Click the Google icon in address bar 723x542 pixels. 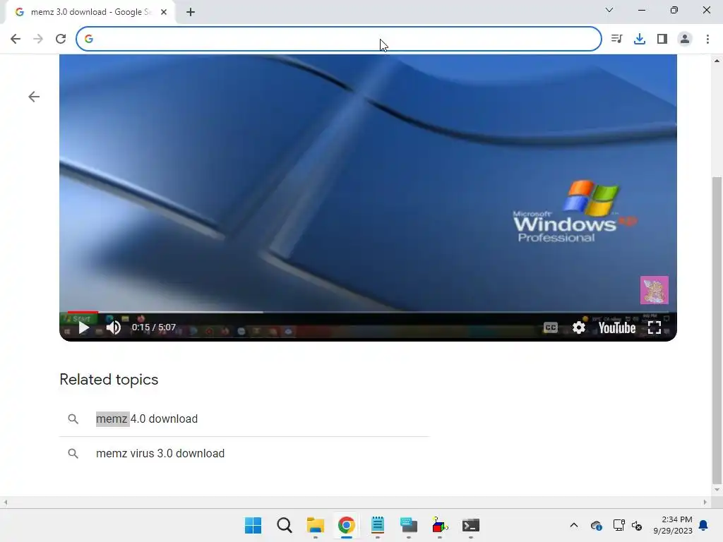(89, 39)
